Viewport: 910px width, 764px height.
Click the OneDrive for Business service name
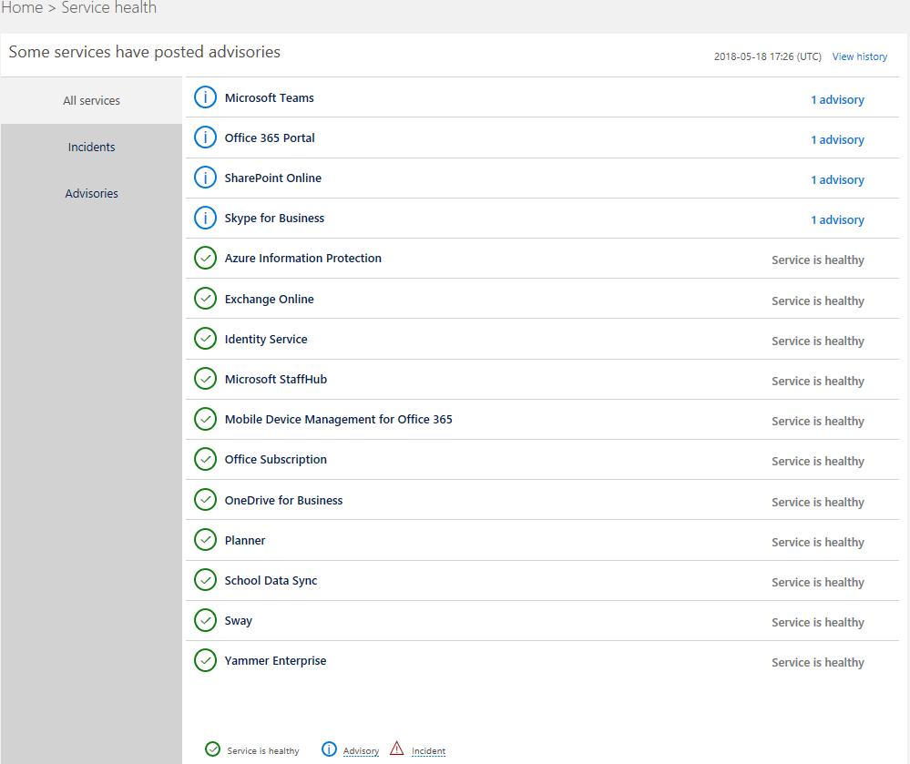point(284,500)
